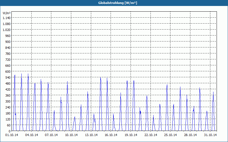Click the 660 y-axis value
Viewport: 228px width, 142px height.
(8, 66)
